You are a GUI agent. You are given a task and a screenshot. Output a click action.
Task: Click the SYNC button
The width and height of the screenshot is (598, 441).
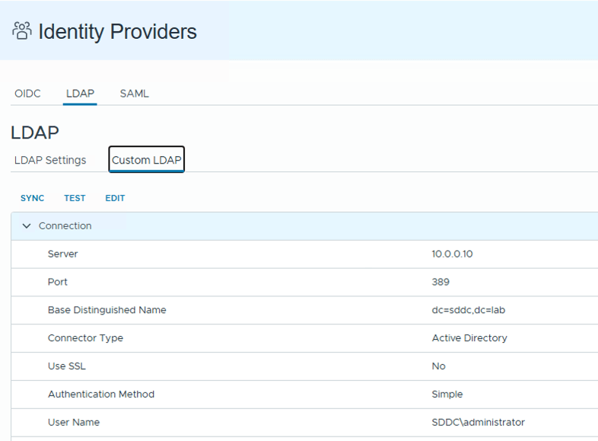[x=33, y=198]
